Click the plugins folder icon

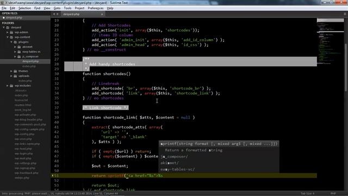point(15,42)
